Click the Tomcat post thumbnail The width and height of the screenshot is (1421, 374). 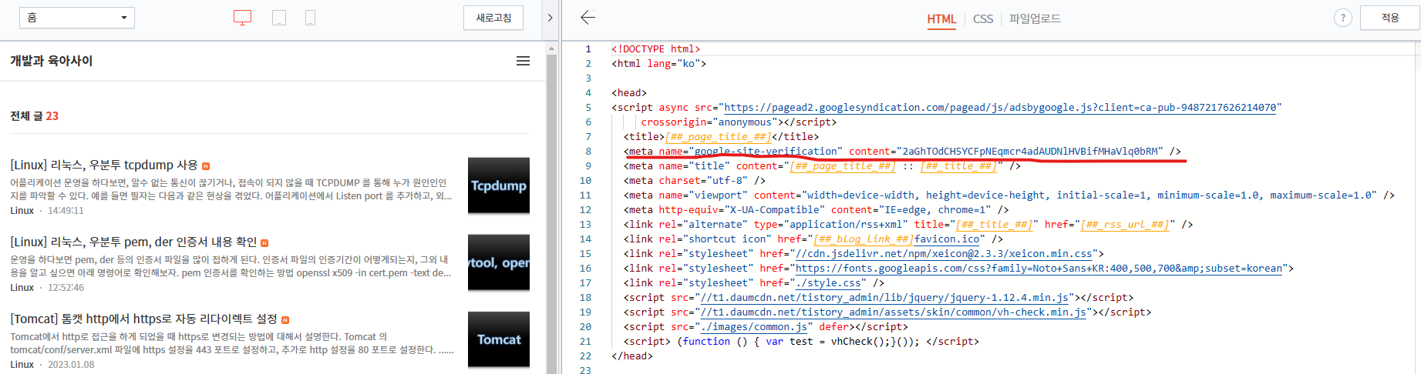(x=499, y=339)
